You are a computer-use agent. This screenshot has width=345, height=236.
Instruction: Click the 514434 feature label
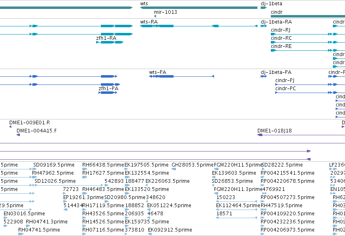(73, 206)
